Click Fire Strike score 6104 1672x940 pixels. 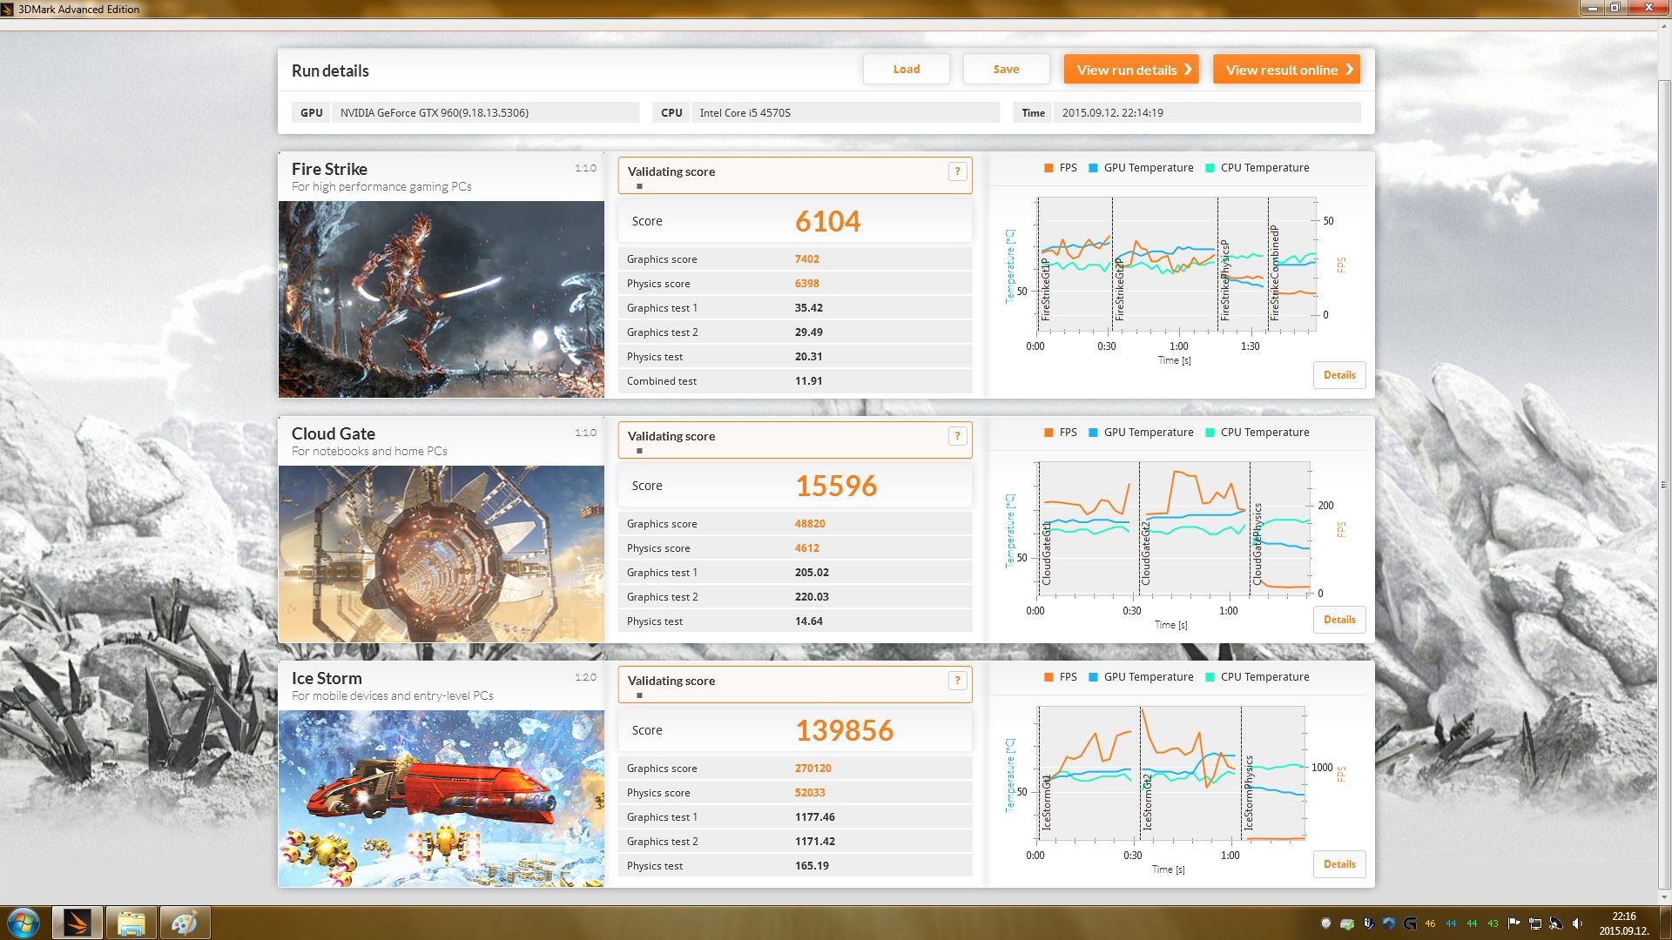tap(827, 221)
